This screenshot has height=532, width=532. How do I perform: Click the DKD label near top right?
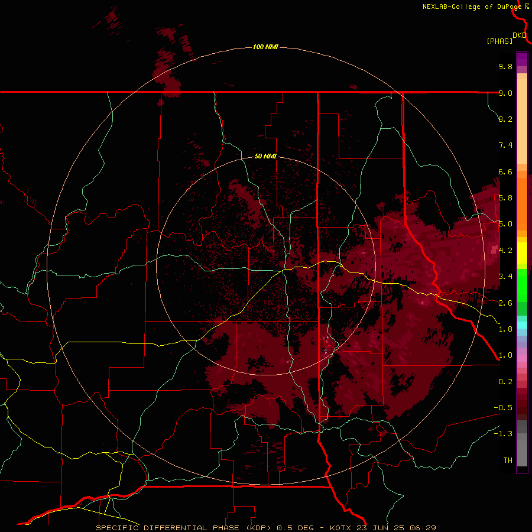tap(520, 35)
